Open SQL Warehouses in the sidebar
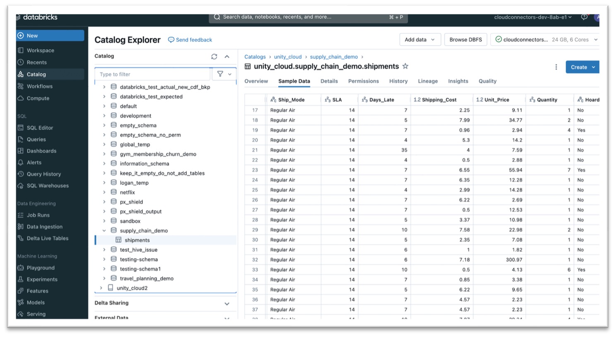The width and height of the screenshot is (615, 337). [x=48, y=186]
